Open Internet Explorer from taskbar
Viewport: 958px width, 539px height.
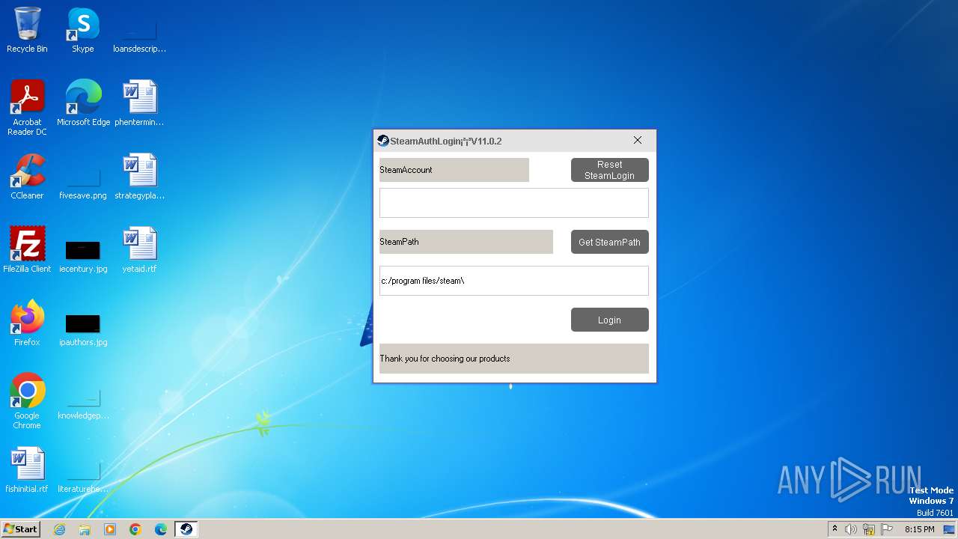click(60, 529)
